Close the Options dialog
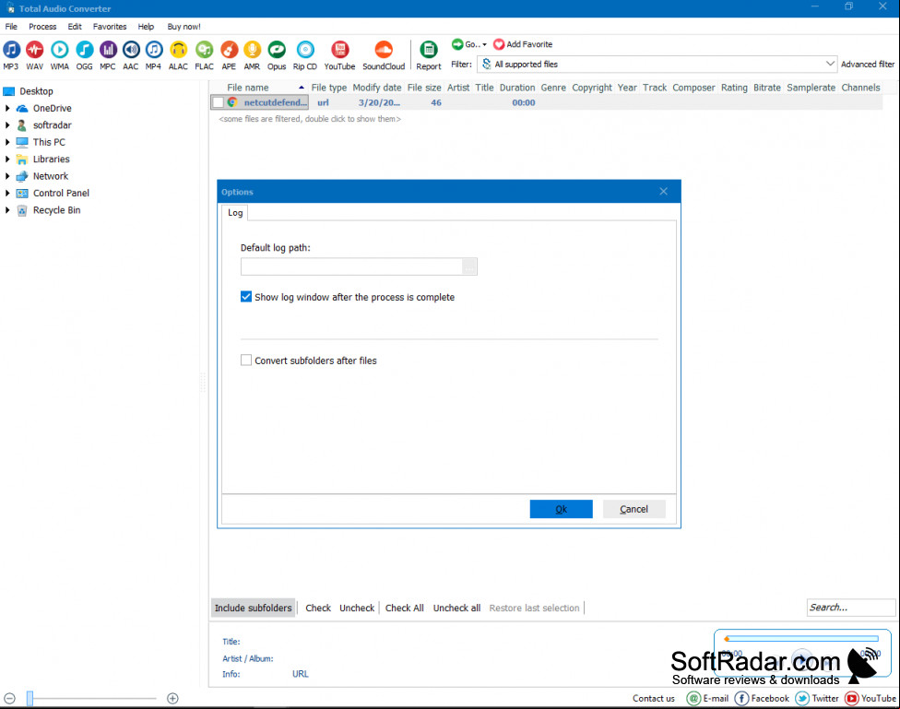 click(x=664, y=192)
